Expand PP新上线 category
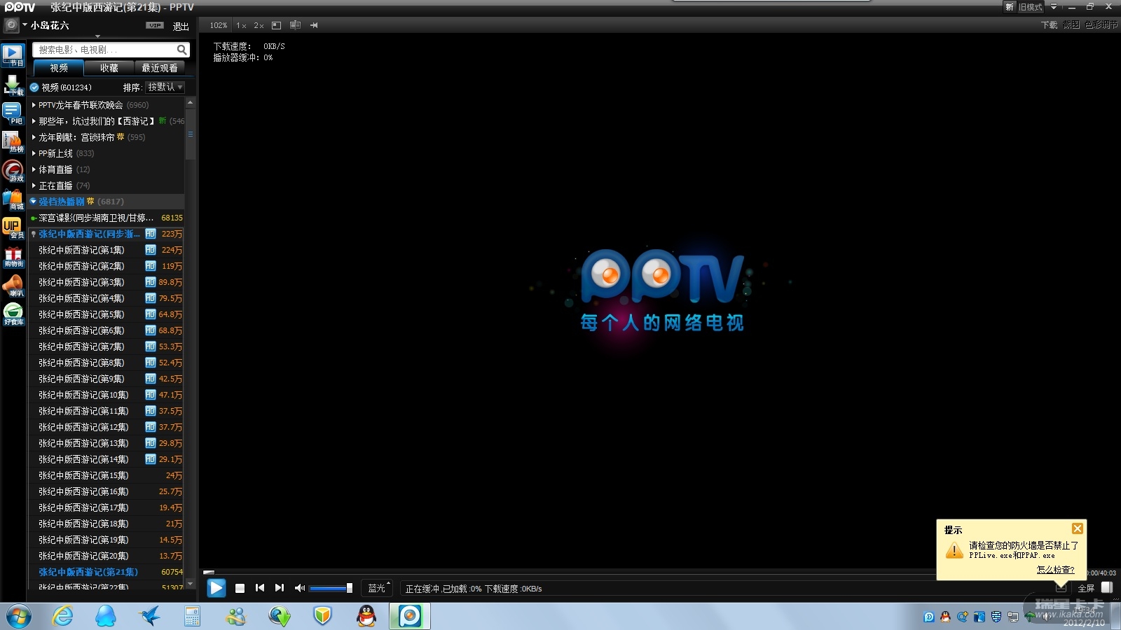Screen dimensions: 1121x630 point(34,153)
